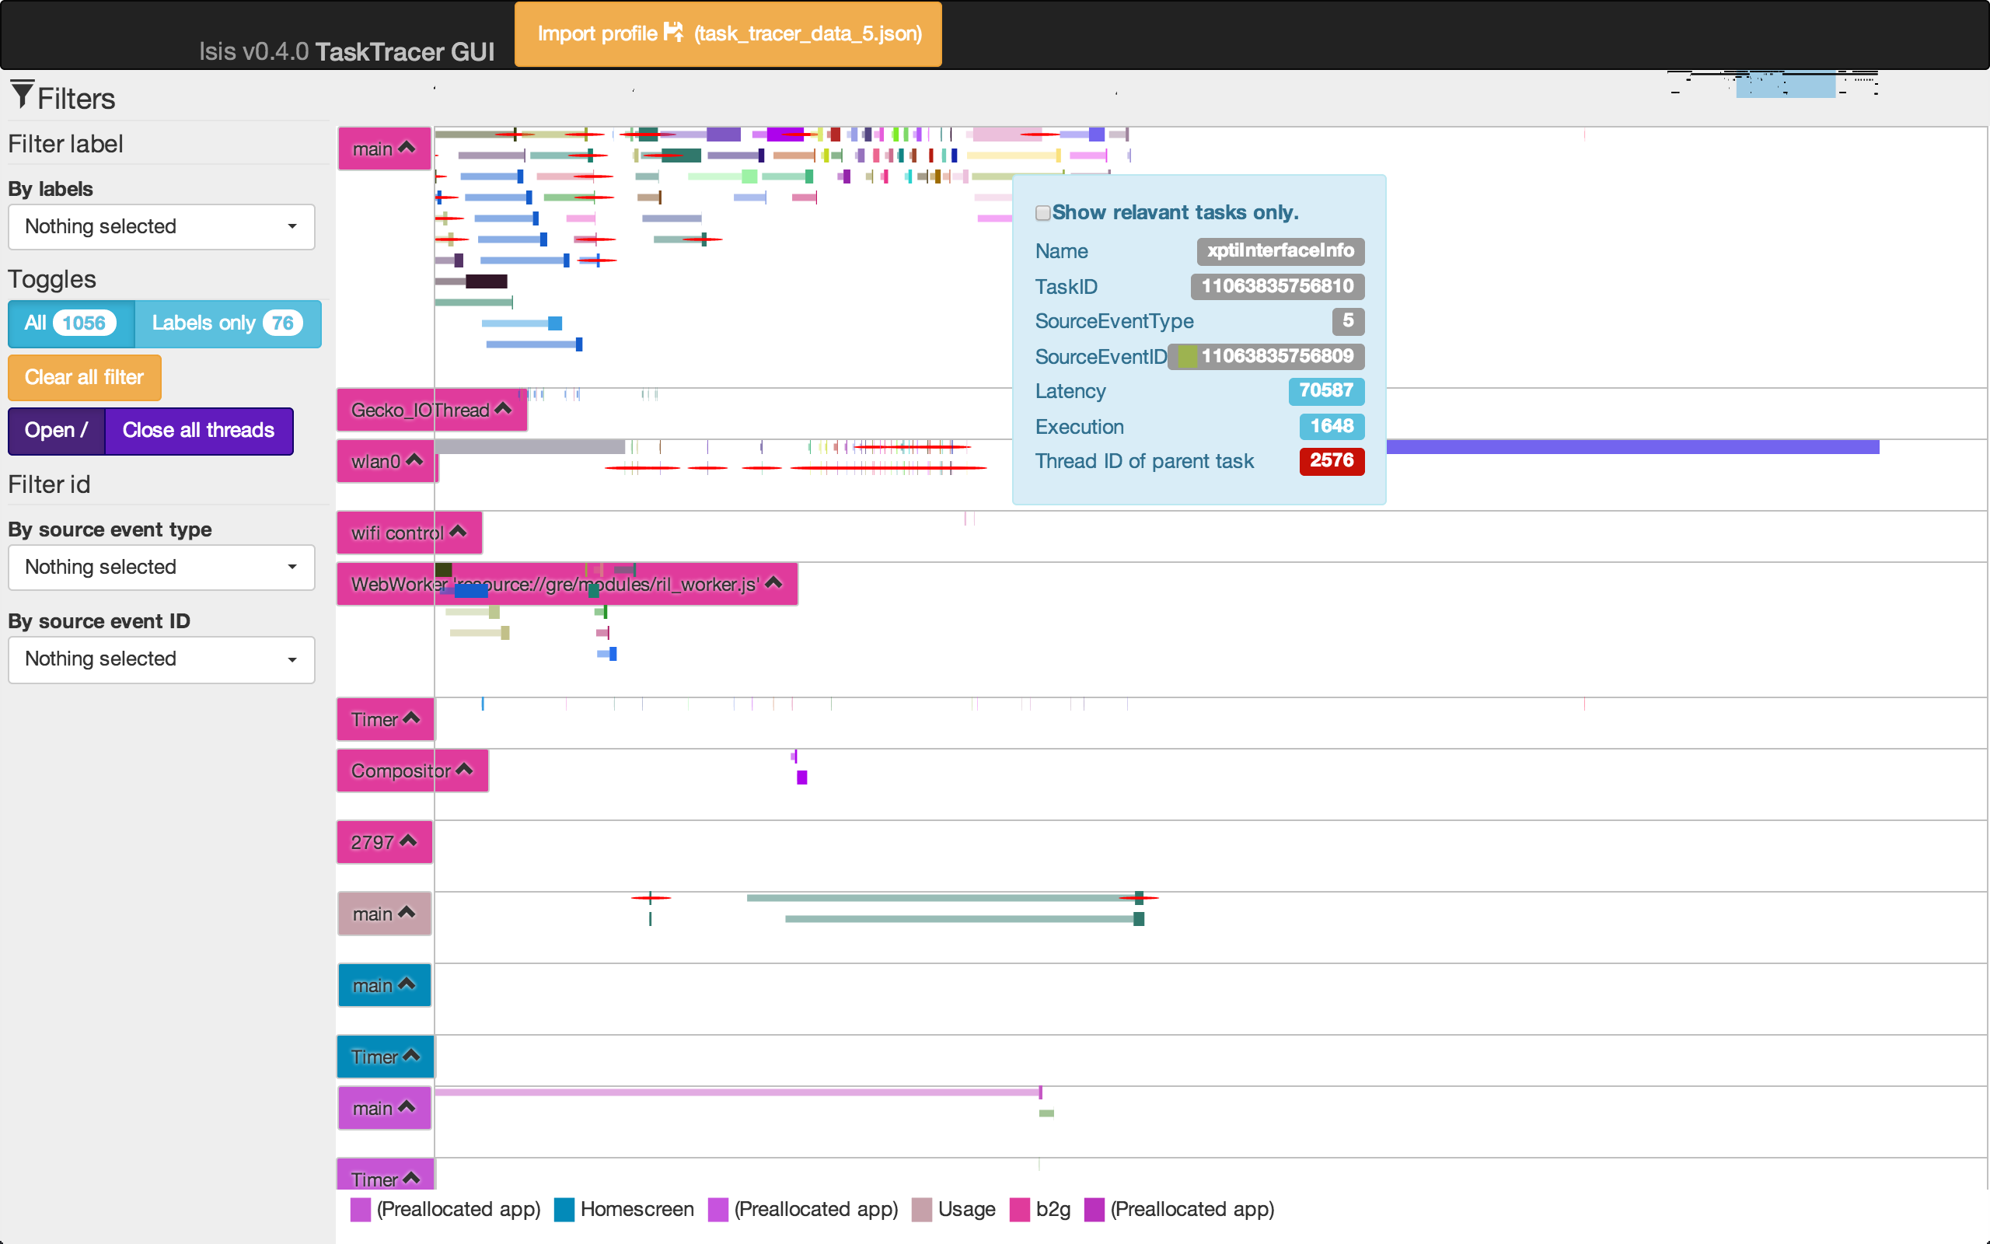Click the Homescreen legend color swatch
Screen dimensions: 1990x1244
564,1210
